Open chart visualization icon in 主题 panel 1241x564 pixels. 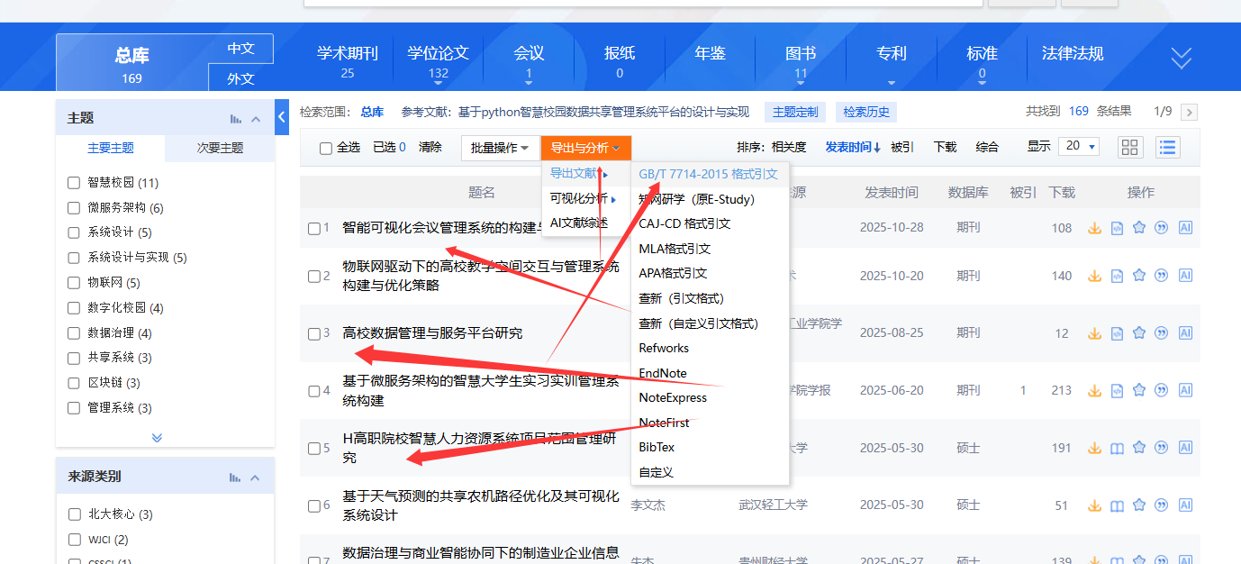tap(236, 119)
